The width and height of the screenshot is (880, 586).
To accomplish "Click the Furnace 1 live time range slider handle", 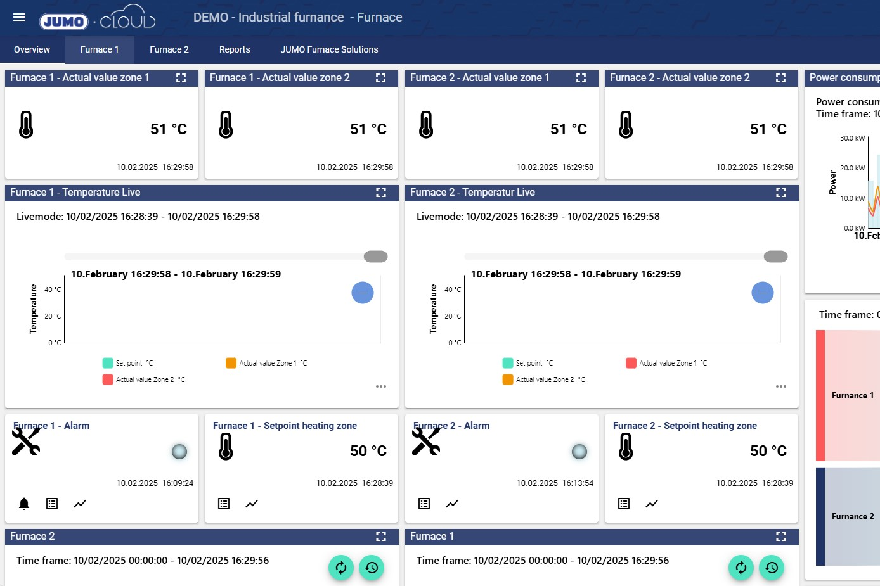I will tap(375, 257).
